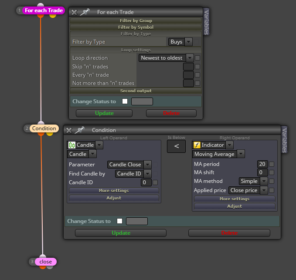Open Left Operand Candle type dropdown
This screenshot has width=296, height=280.
[x=85, y=145]
